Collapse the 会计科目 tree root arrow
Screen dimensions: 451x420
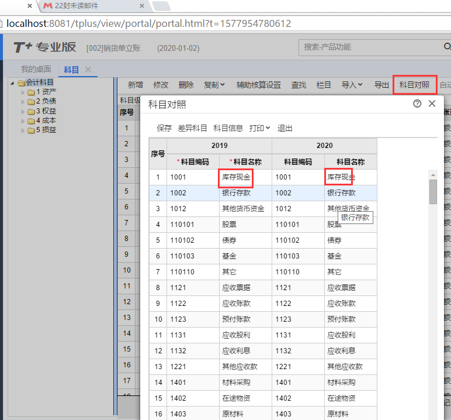pos(12,83)
